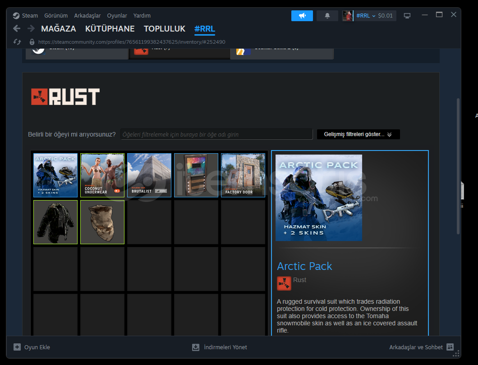Open the #RRL profile tab
The width and height of the screenshot is (478, 365).
point(205,29)
